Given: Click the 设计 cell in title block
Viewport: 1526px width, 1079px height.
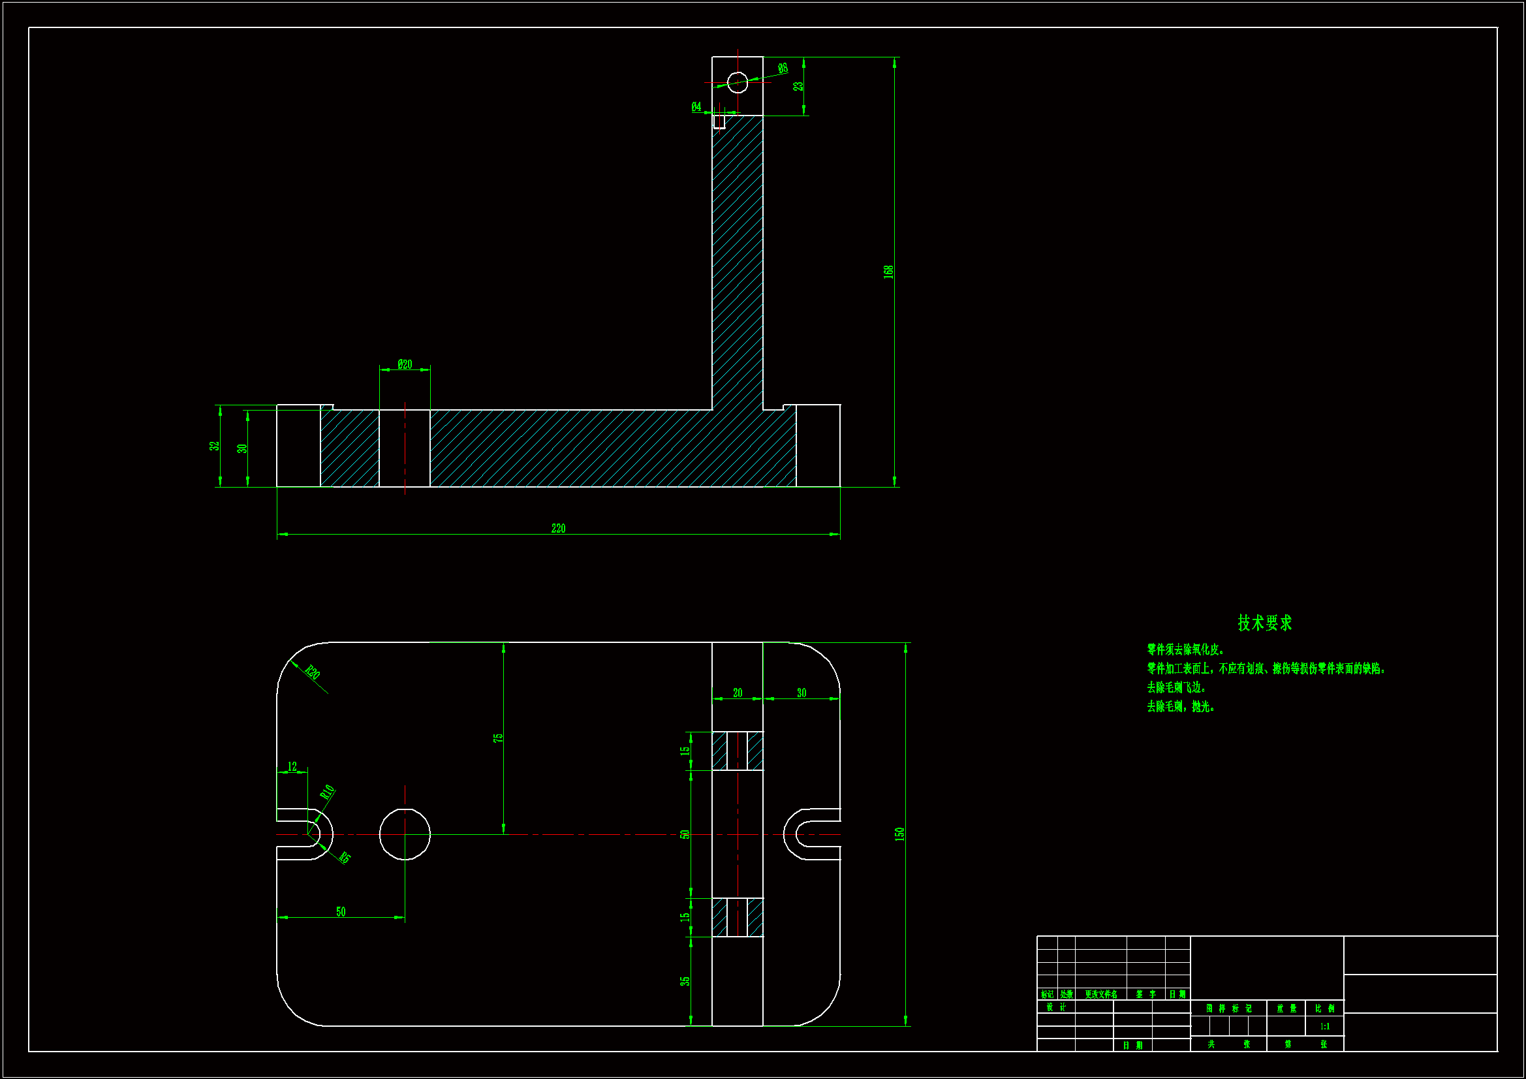Looking at the screenshot, I should coord(1055,1007).
